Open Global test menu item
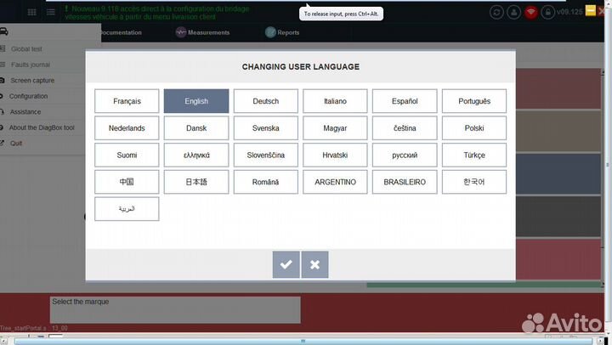This screenshot has height=345, width=612. (x=26, y=48)
